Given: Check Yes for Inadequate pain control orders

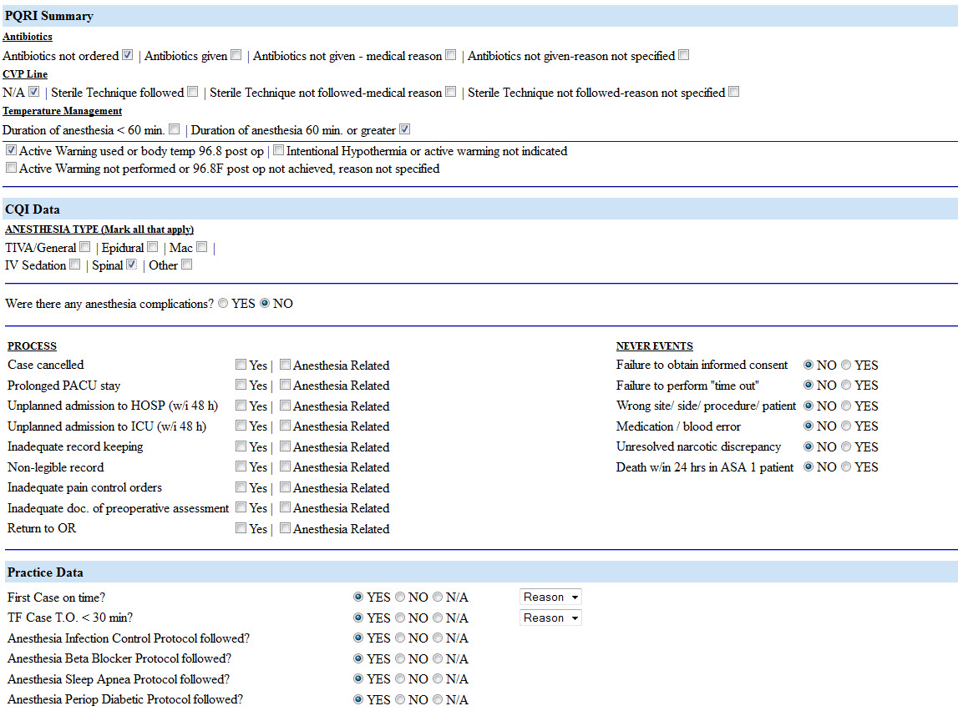Looking at the screenshot, I should 241,487.
